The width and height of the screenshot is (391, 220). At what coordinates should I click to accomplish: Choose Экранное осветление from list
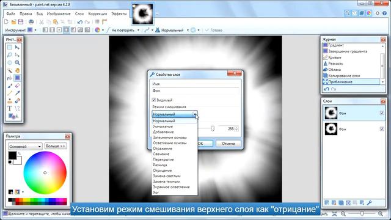[x=171, y=187]
